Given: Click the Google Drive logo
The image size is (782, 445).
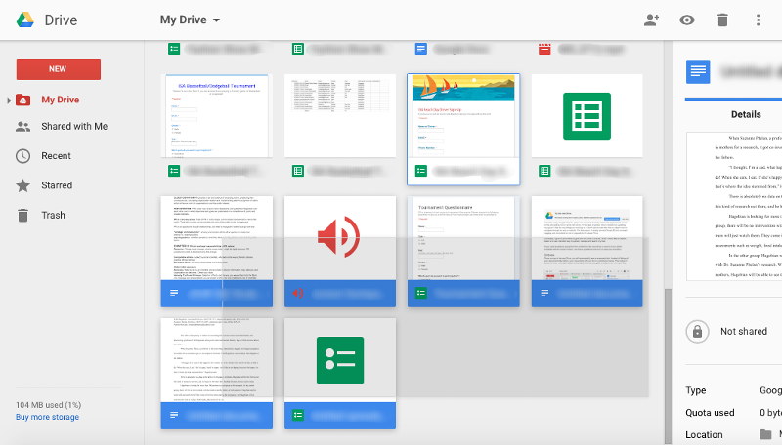Looking at the screenshot, I should coord(25,20).
